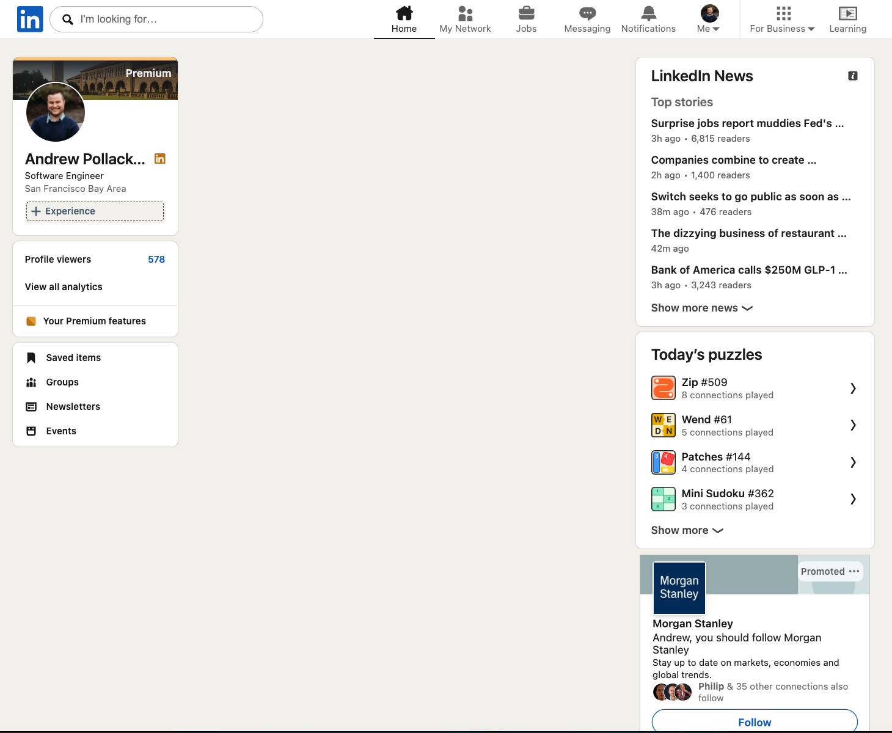Click the Premium gold square icon
892x733 pixels.
coord(31,321)
